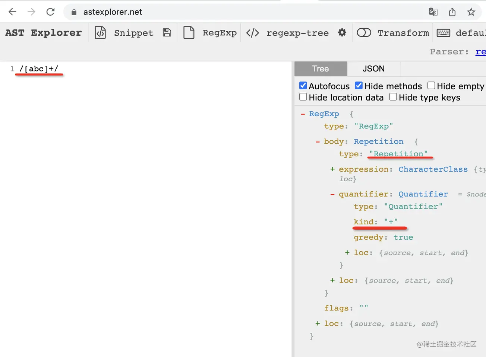486x357 pixels.
Task: Collapse the RegExp root node
Action: click(303, 114)
